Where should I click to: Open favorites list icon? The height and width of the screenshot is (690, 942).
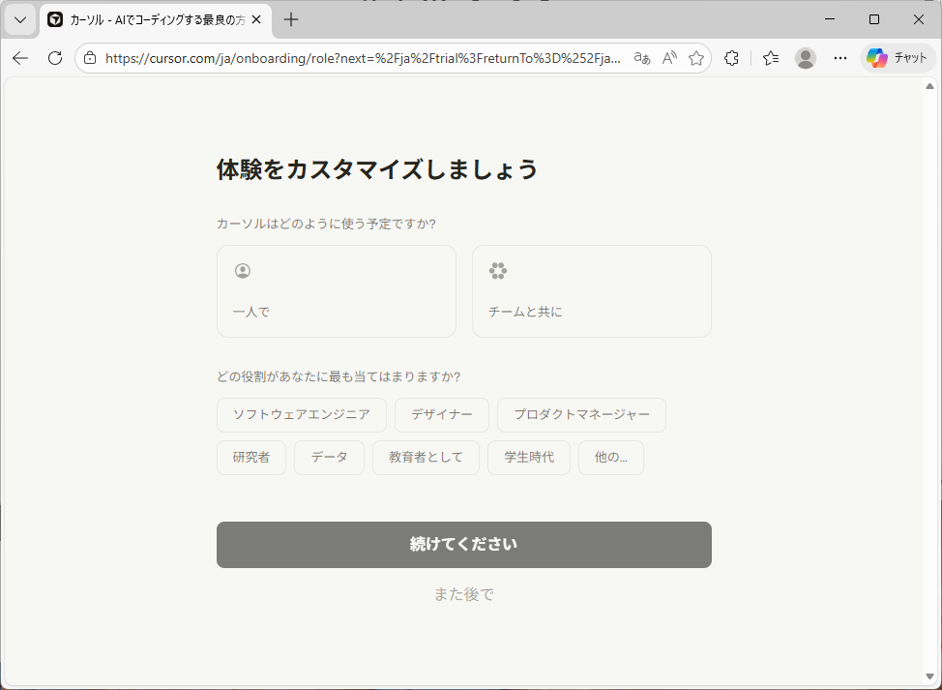pyautogui.click(x=771, y=58)
